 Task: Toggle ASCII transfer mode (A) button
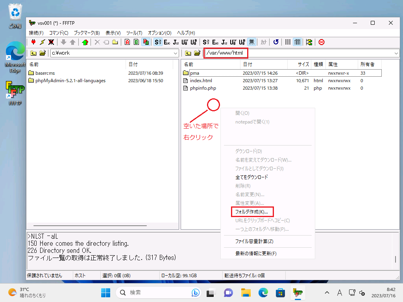127,42
